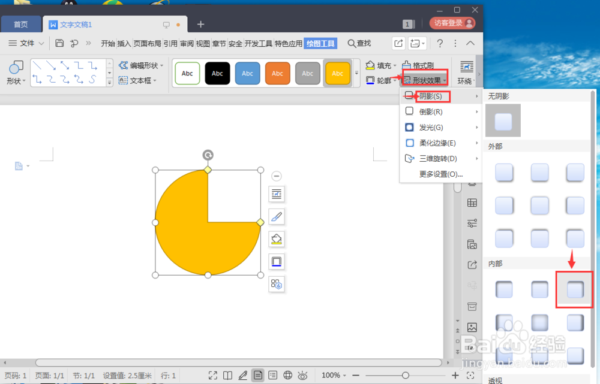Click the zoom out minus button
This screenshot has width=600, height=384.
coord(355,376)
